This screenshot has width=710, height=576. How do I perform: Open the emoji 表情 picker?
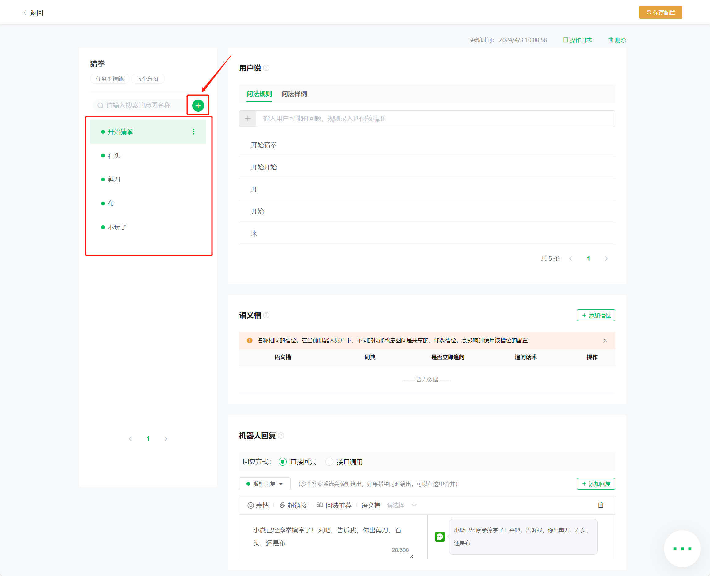click(x=258, y=505)
